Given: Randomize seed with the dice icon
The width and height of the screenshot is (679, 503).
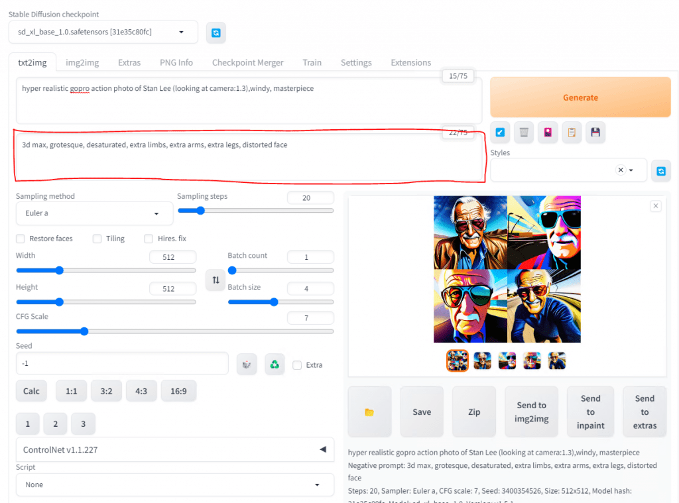Looking at the screenshot, I should (x=247, y=364).
